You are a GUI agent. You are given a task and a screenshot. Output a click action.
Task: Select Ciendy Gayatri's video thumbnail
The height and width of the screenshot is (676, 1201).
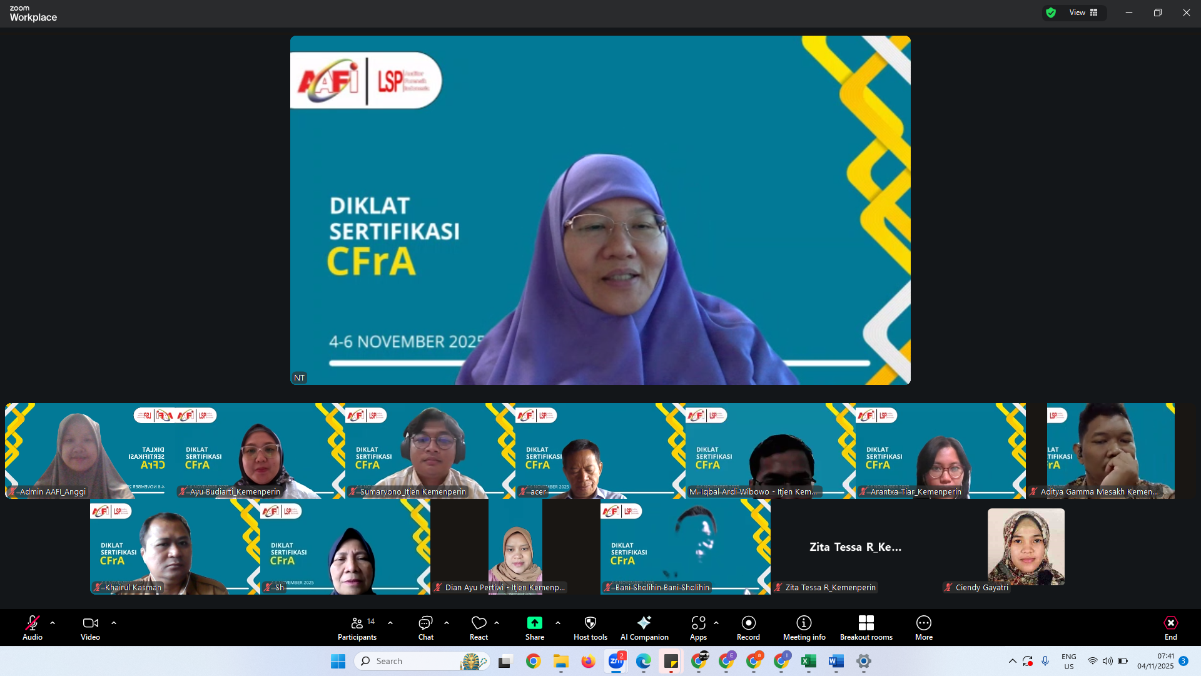[x=1025, y=546]
